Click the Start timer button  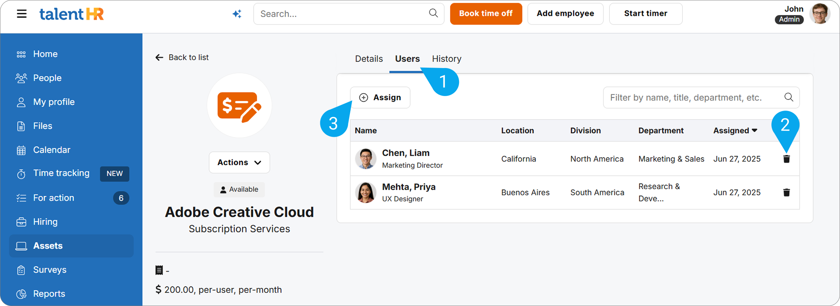tap(646, 14)
